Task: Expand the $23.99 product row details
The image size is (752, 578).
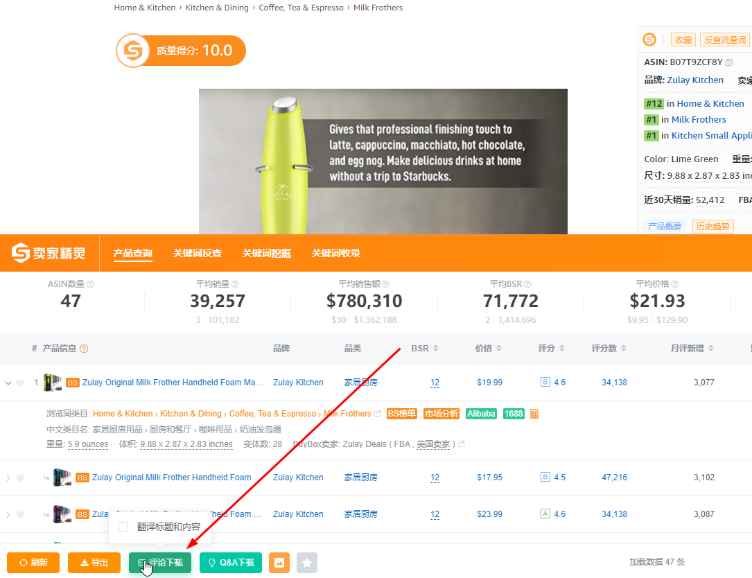Action: pos(8,514)
